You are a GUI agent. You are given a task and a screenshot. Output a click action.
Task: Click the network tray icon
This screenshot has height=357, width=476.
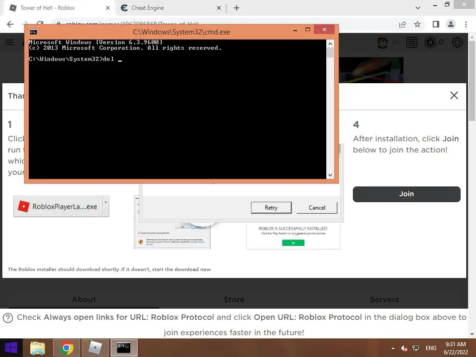pos(415,348)
